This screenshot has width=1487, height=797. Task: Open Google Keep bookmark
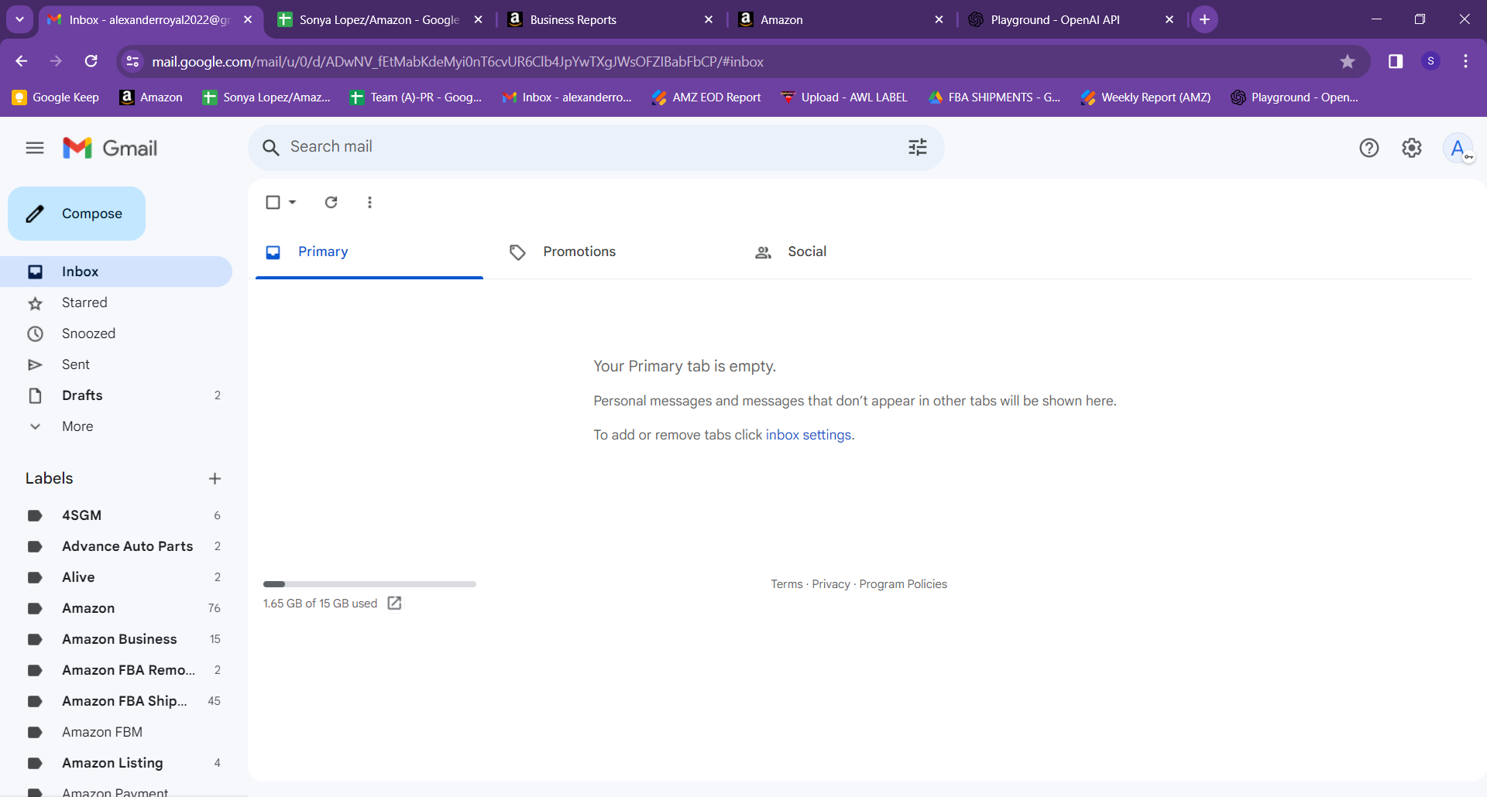tap(56, 97)
